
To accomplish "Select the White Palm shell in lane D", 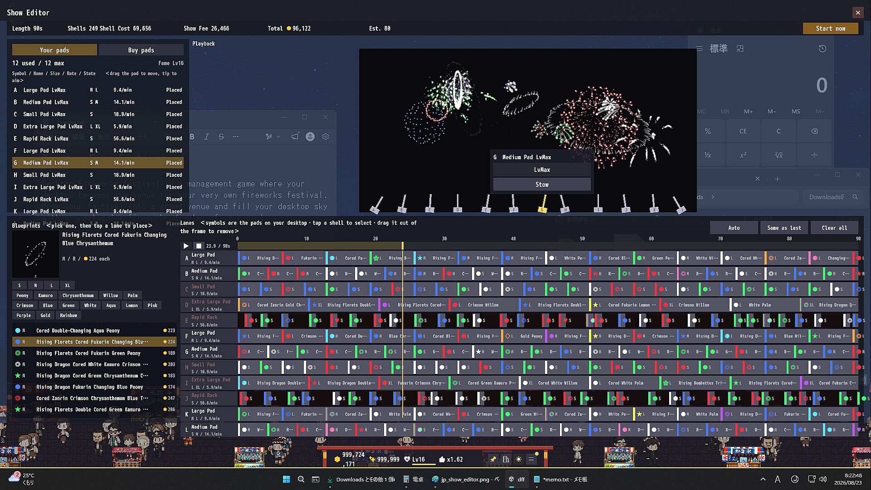I will [765, 305].
